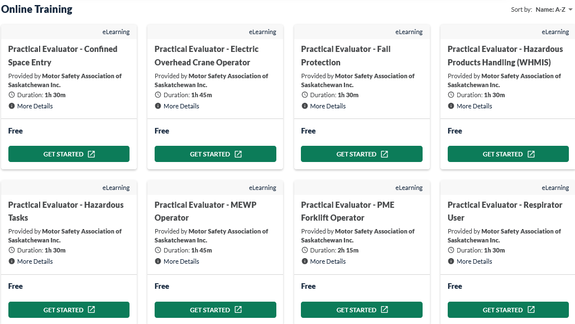This screenshot has height=324, width=575.
Task: Click clock duration icon on WHMIS card
Action: 451,95
